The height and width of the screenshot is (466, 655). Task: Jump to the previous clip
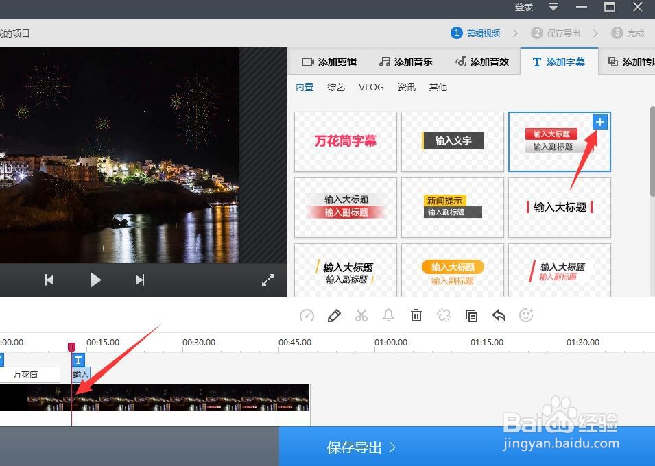click(x=49, y=280)
